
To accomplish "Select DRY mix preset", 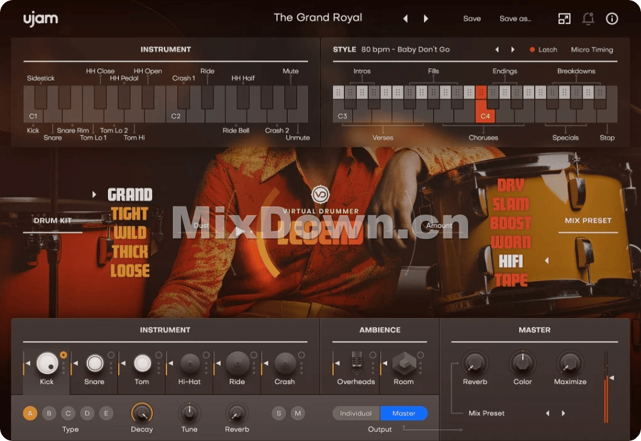I will click(510, 185).
